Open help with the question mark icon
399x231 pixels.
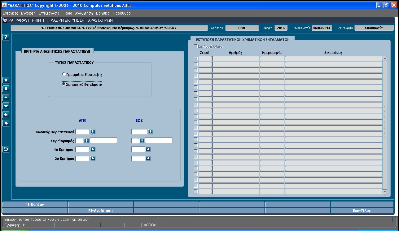pyautogui.click(x=6, y=37)
